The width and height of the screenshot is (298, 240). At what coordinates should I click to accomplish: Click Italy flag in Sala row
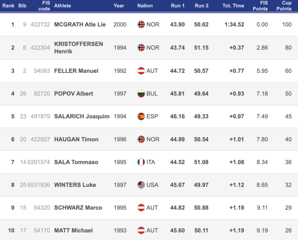pos(141,162)
